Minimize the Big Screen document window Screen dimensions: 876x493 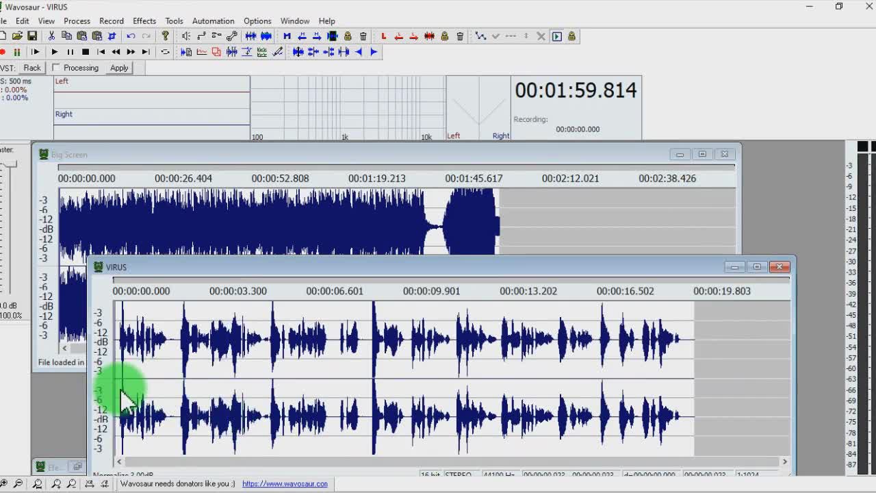click(680, 154)
